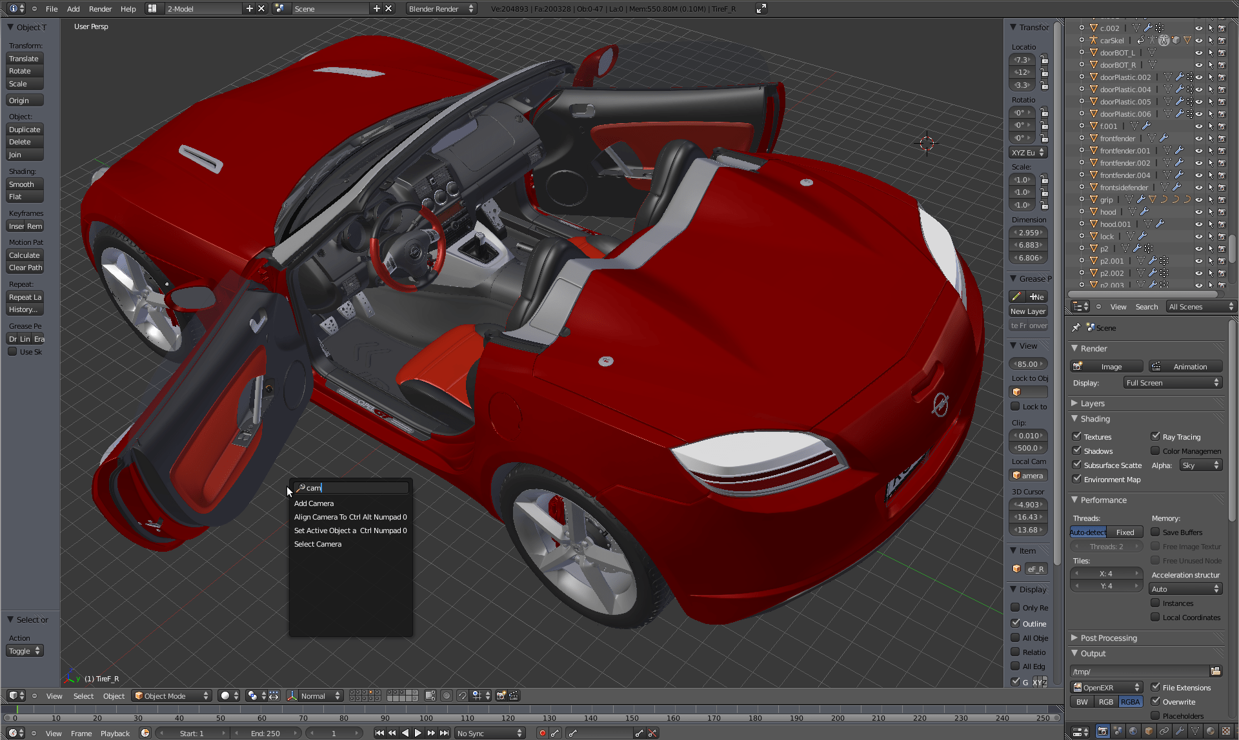Open the Full Screen display dropdown
This screenshot has height=740, width=1239.
pos(1172,382)
